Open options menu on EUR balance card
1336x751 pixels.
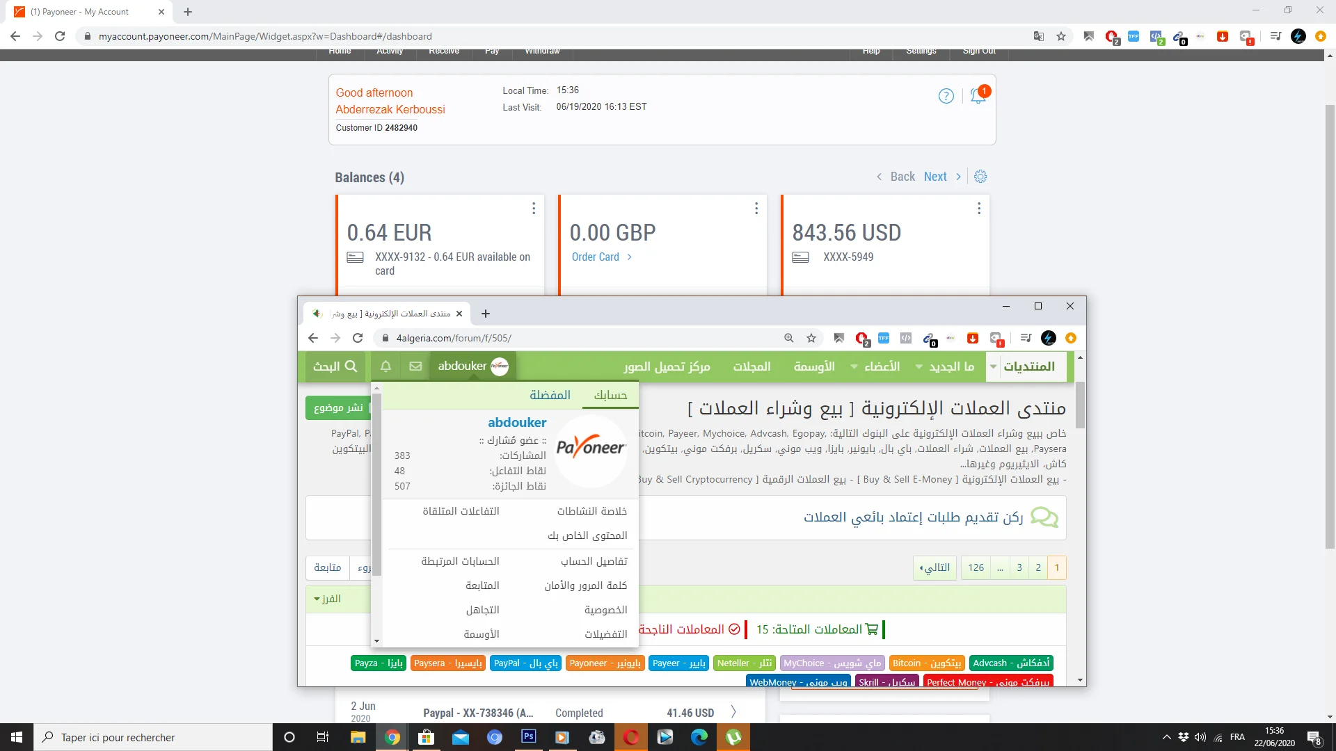pyautogui.click(x=534, y=209)
